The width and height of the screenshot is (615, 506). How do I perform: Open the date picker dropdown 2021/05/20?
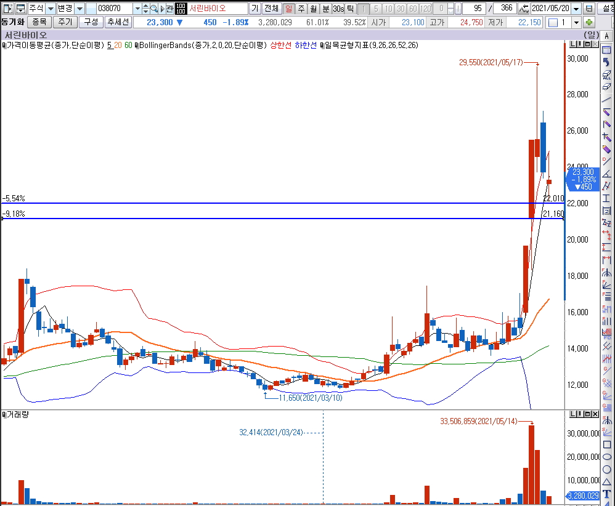point(576,8)
